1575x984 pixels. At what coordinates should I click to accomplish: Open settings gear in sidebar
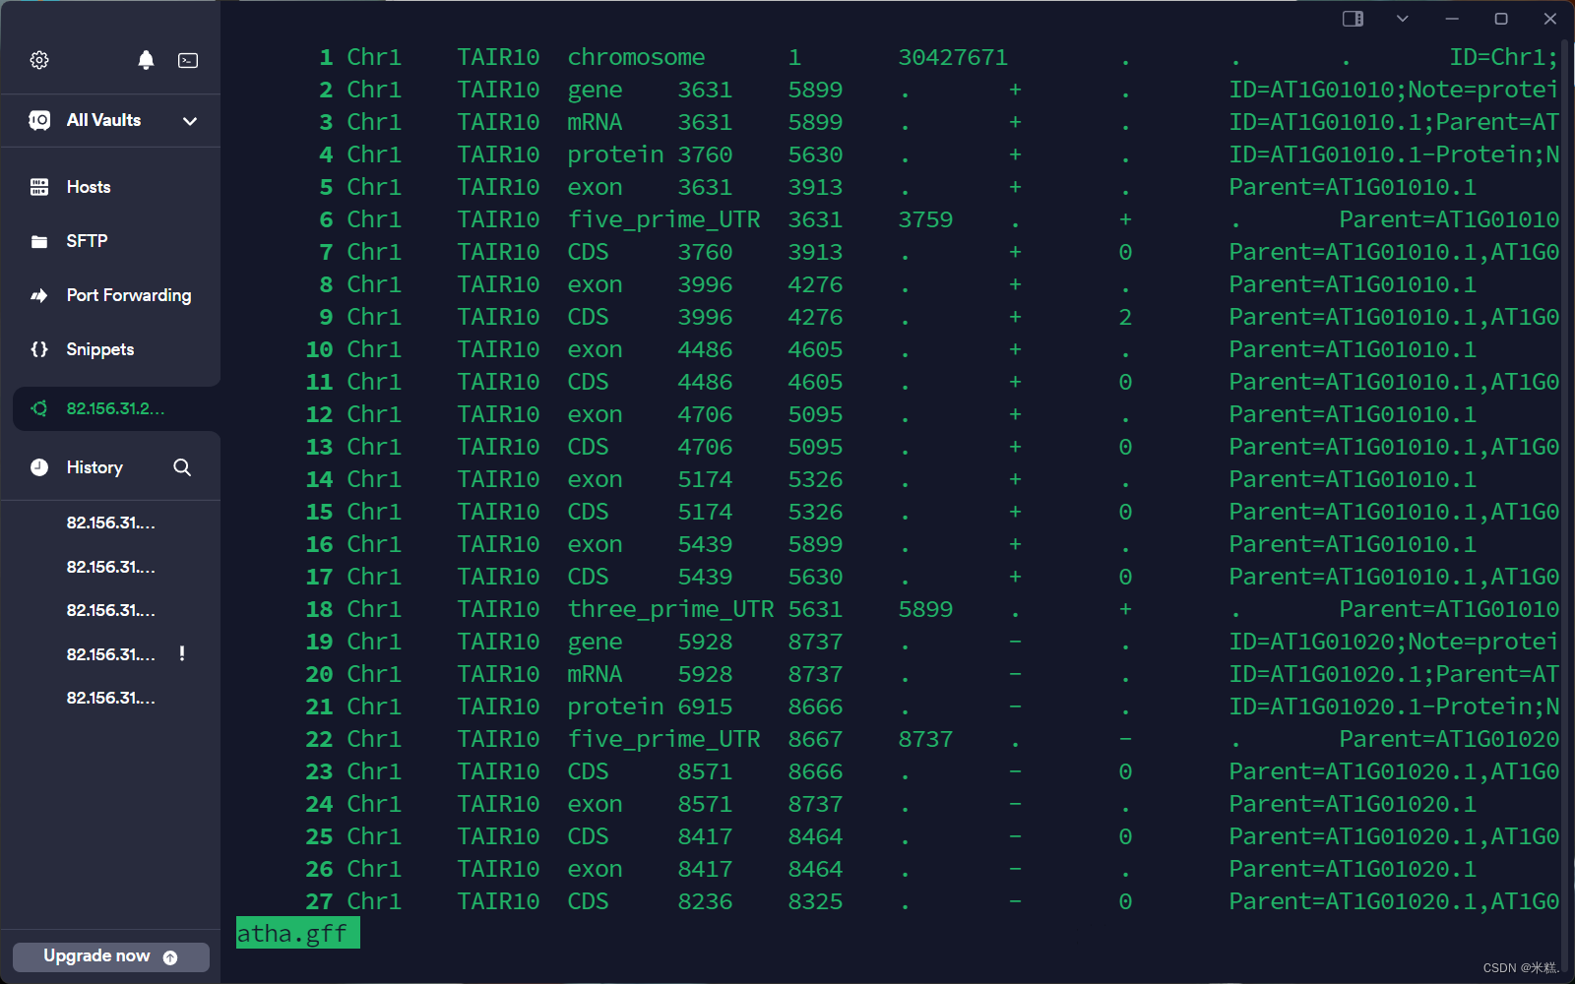[39, 60]
